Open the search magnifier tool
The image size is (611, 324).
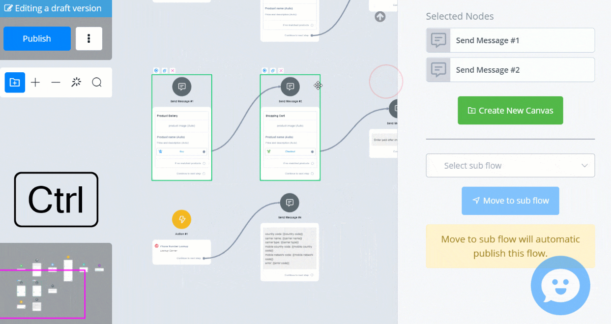pos(97,82)
